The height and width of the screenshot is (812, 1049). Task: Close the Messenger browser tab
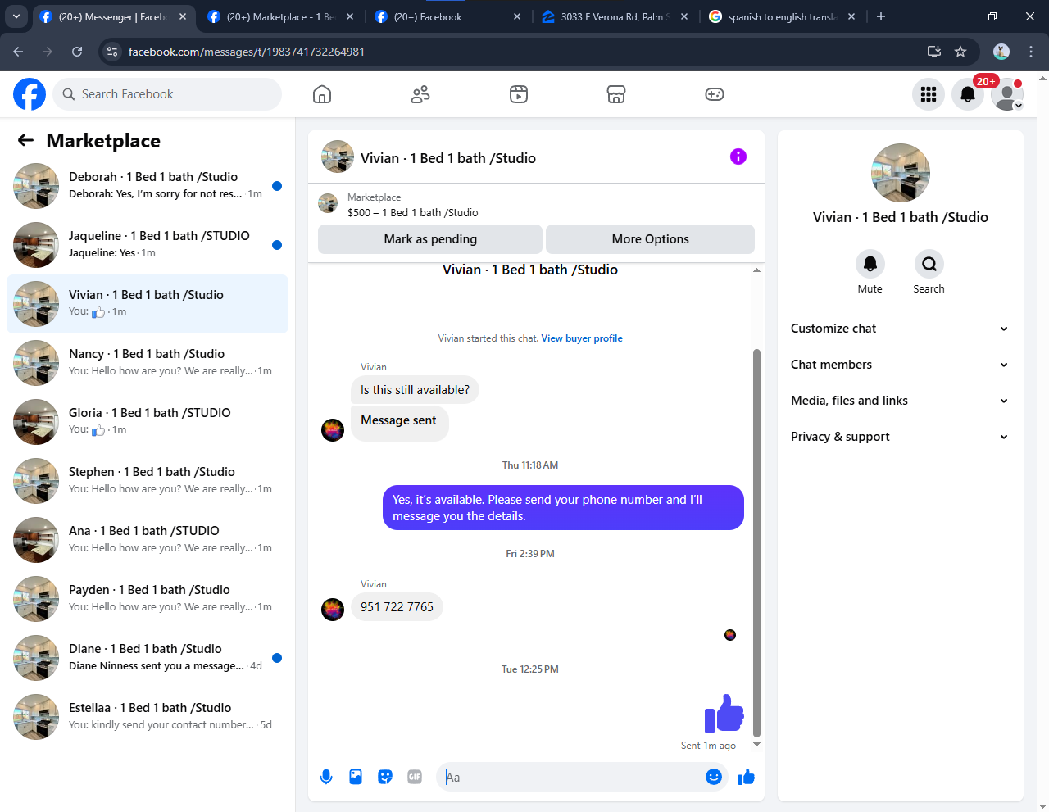click(x=183, y=16)
